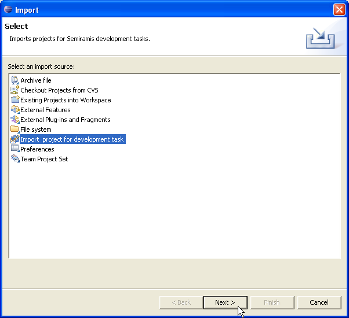349x318 pixels.
Task: Click the File system folder icon
Action: point(15,130)
